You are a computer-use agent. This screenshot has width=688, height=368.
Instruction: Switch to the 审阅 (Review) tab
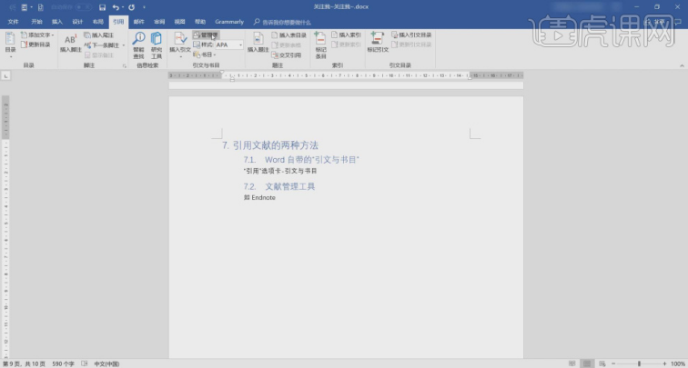click(x=159, y=22)
